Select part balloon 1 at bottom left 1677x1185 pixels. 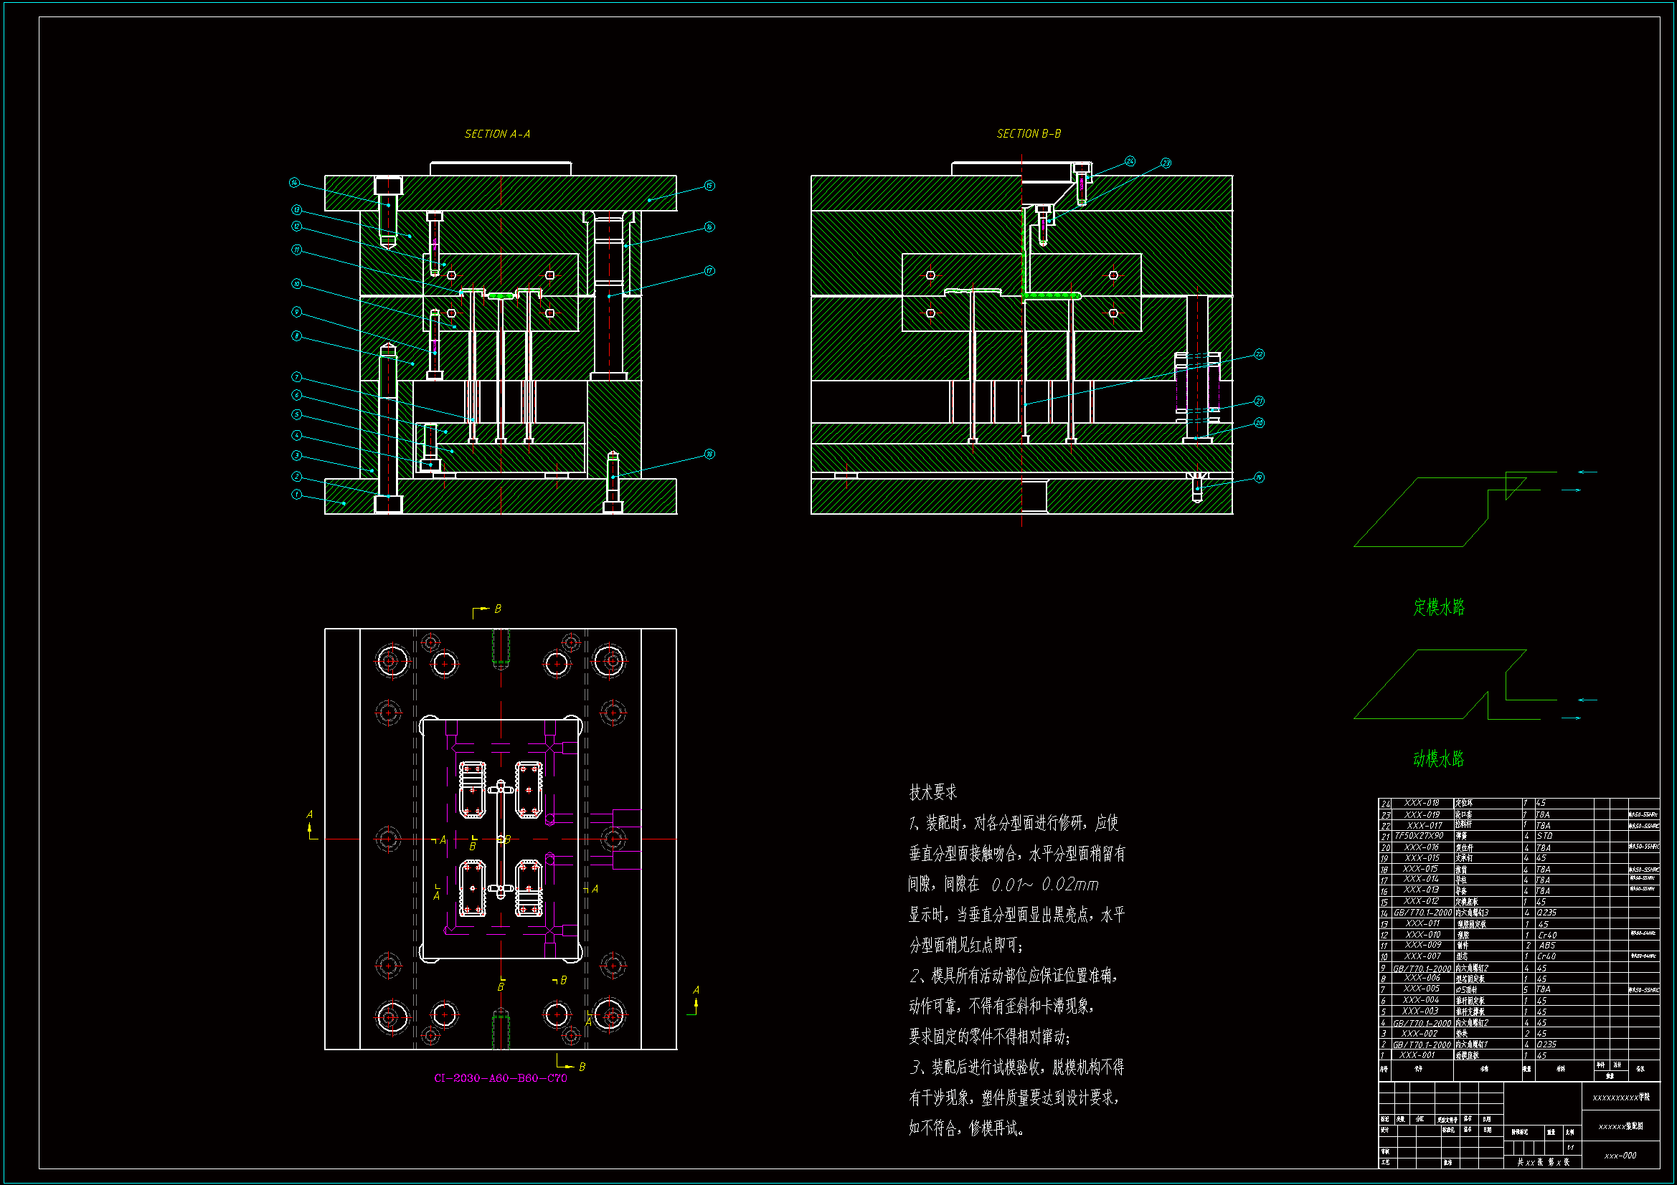click(296, 495)
